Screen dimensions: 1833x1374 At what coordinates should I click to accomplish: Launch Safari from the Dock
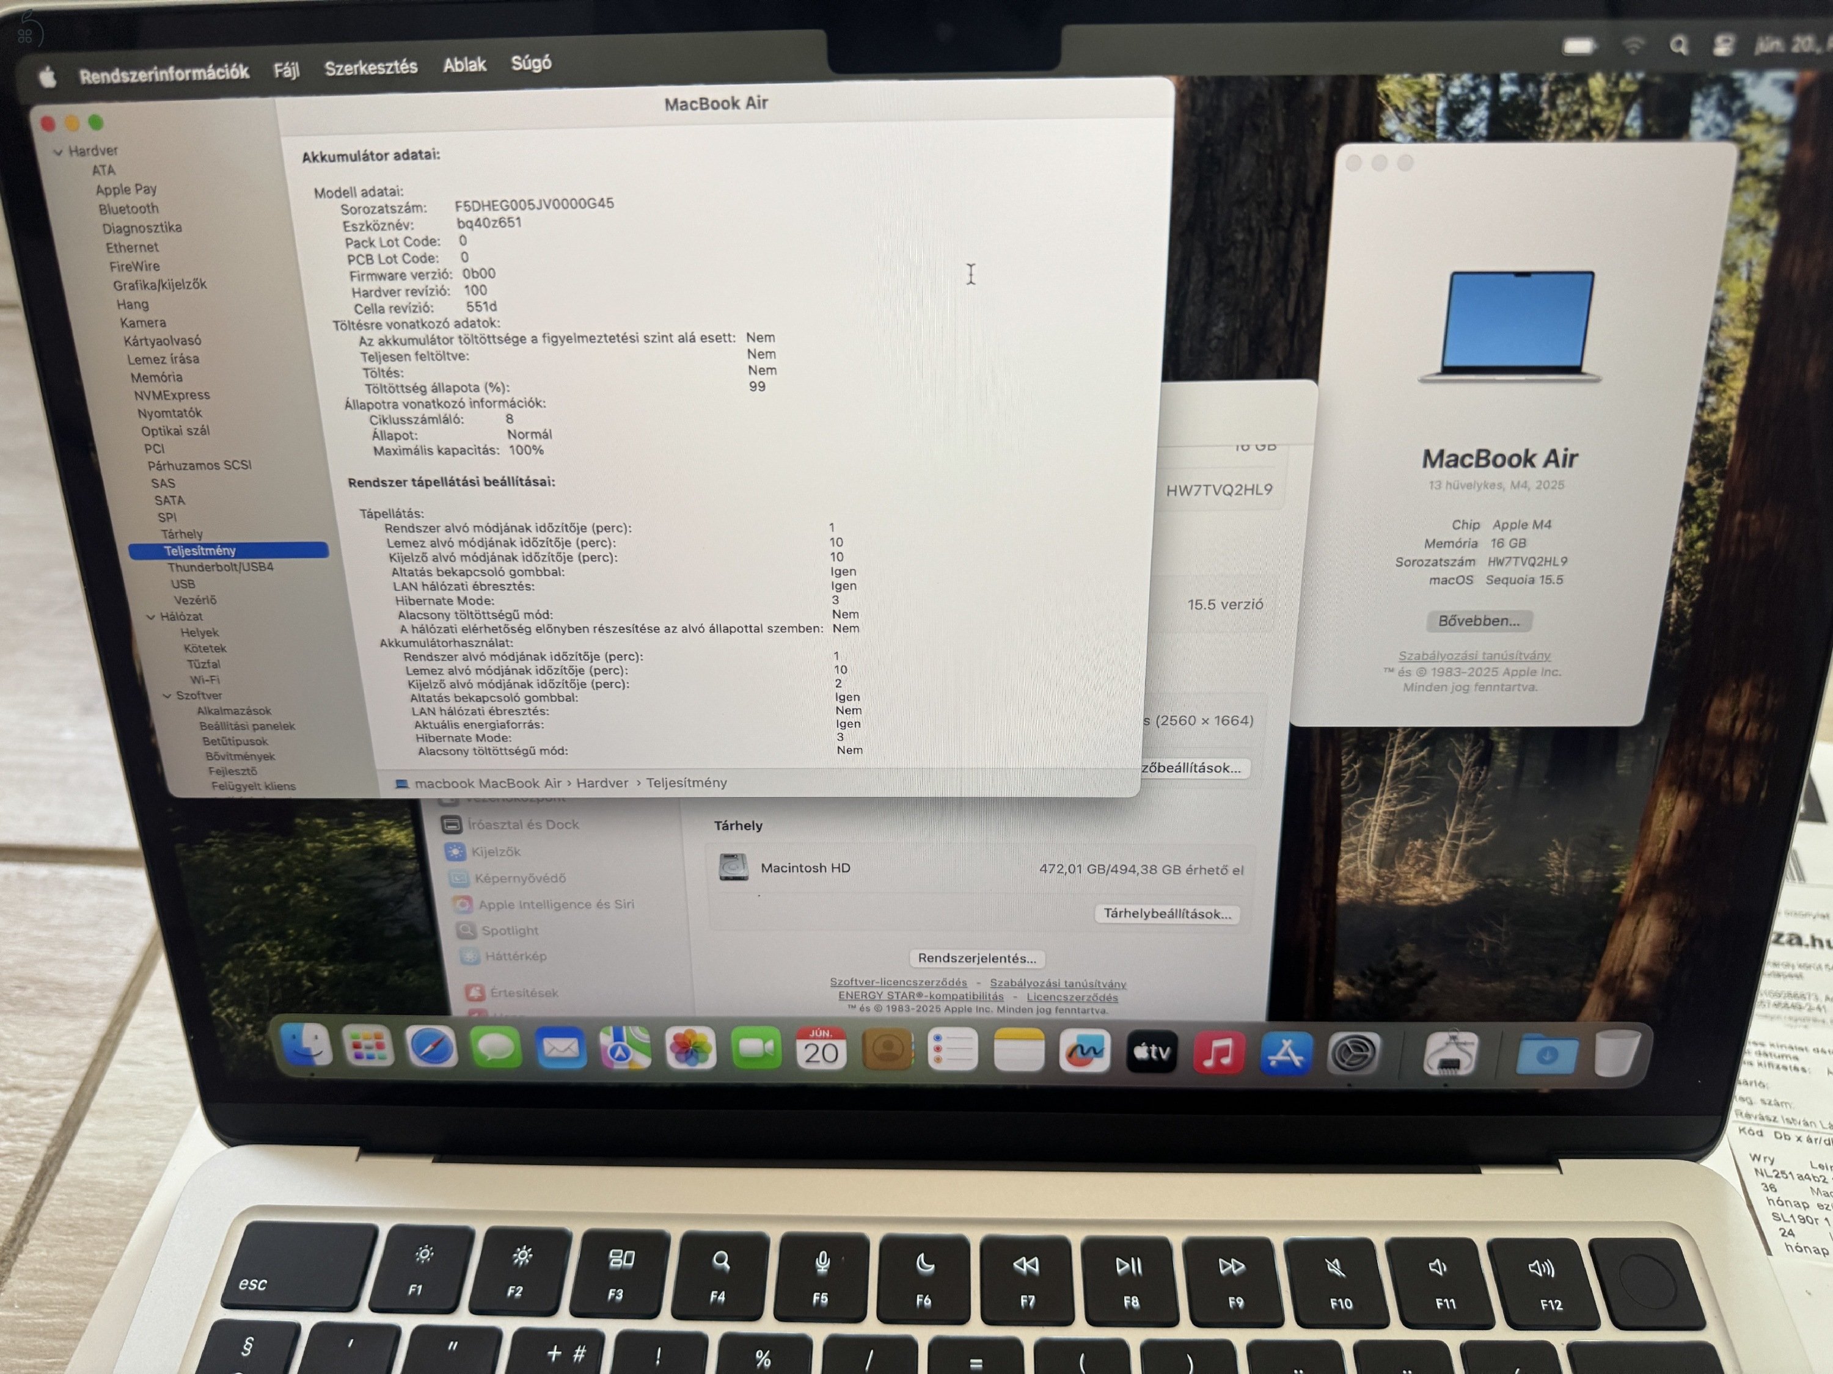[432, 1047]
